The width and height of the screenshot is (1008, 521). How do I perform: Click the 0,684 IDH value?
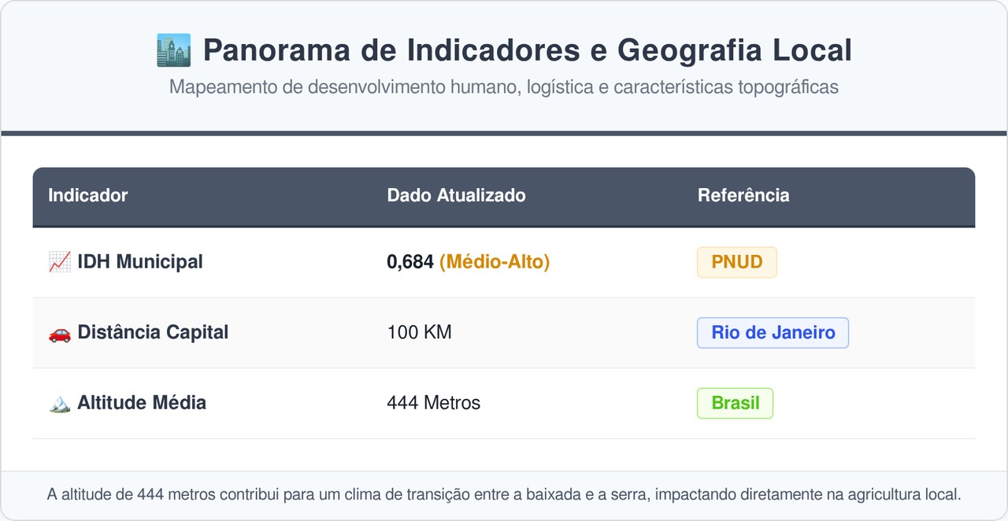[410, 262]
